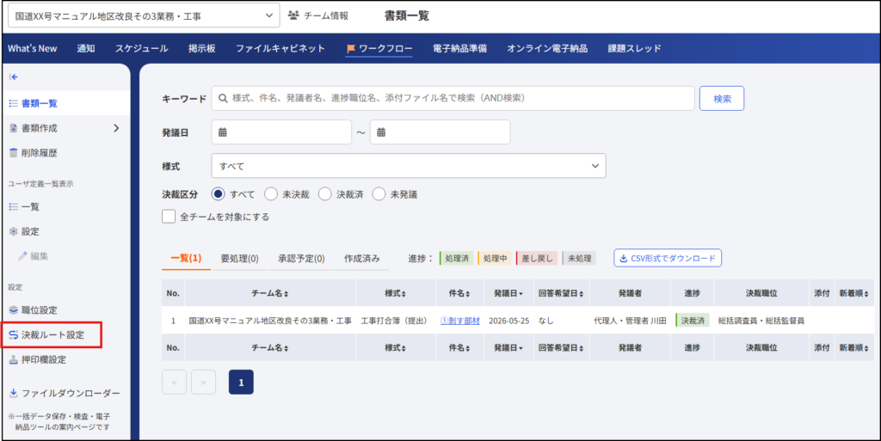Collapse the sidebar with the arrow icon
The image size is (881, 441).
pos(14,77)
